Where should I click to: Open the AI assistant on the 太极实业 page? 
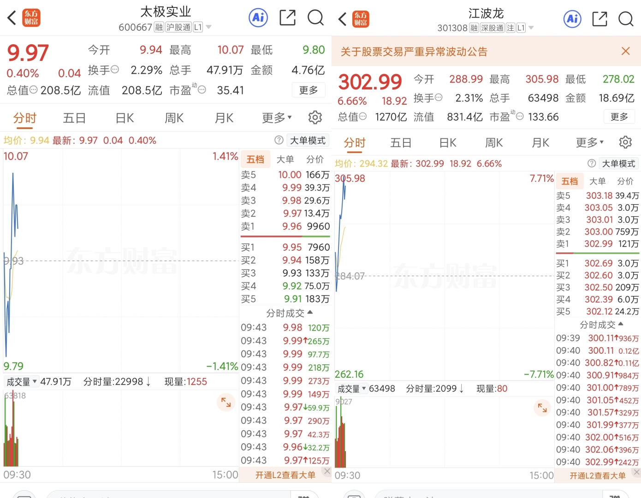tap(258, 18)
